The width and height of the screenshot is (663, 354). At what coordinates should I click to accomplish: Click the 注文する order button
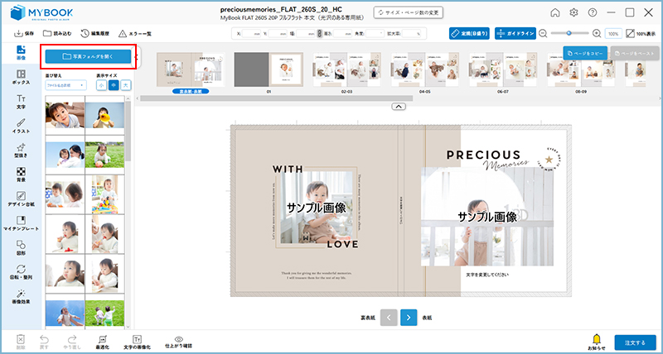point(635,342)
